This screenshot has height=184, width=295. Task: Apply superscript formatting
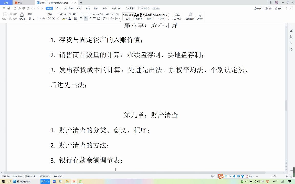pos(49,19)
